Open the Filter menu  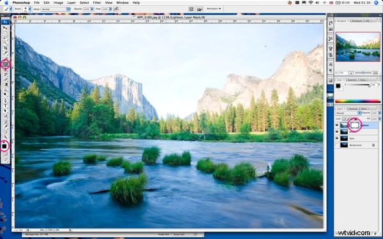click(x=97, y=3)
